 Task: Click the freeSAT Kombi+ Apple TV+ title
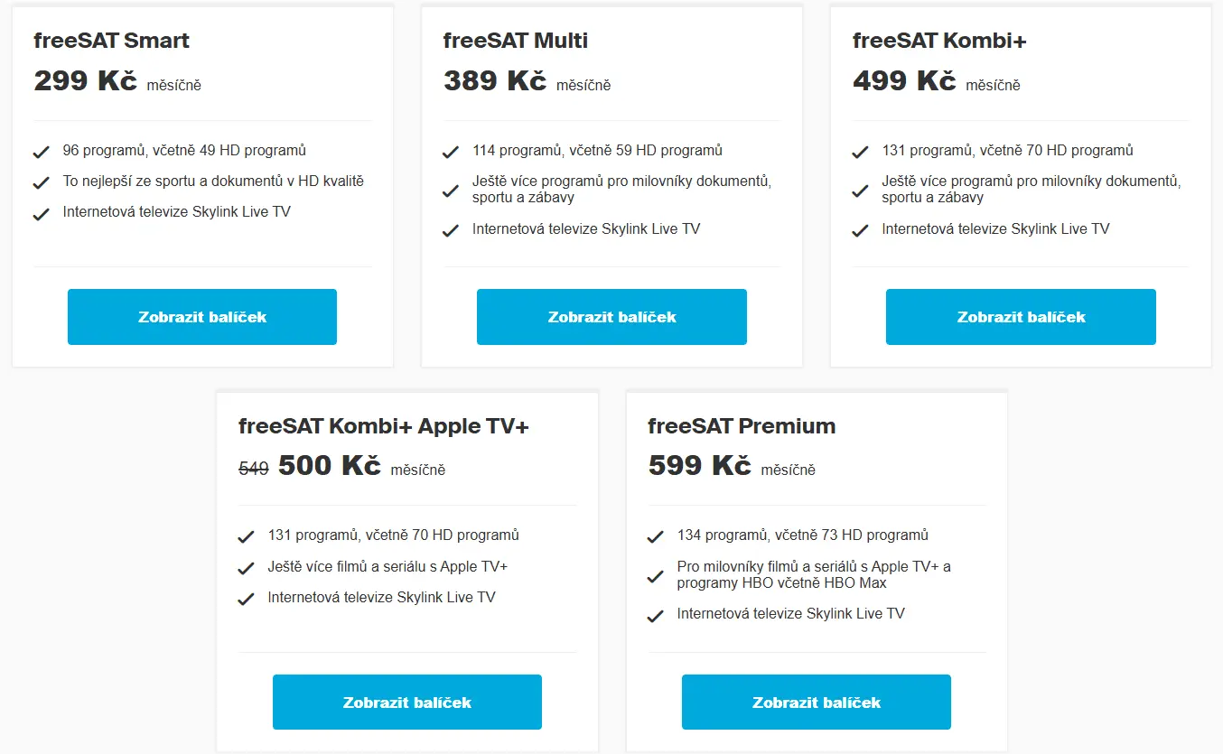point(384,425)
